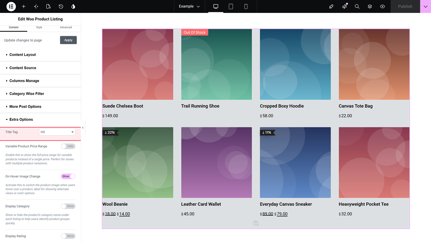Screen dimensions: 431x242
Task: Select the Wool Beanie product image
Action: click(x=138, y=162)
